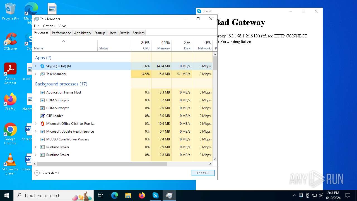Click 14.5% CPU value for Task Manager
The image size is (357, 201).
[x=145, y=74]
